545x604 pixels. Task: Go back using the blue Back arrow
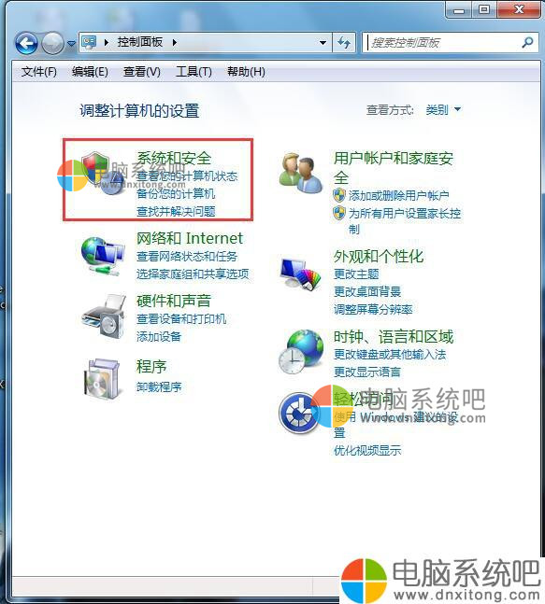click(26, 43)
